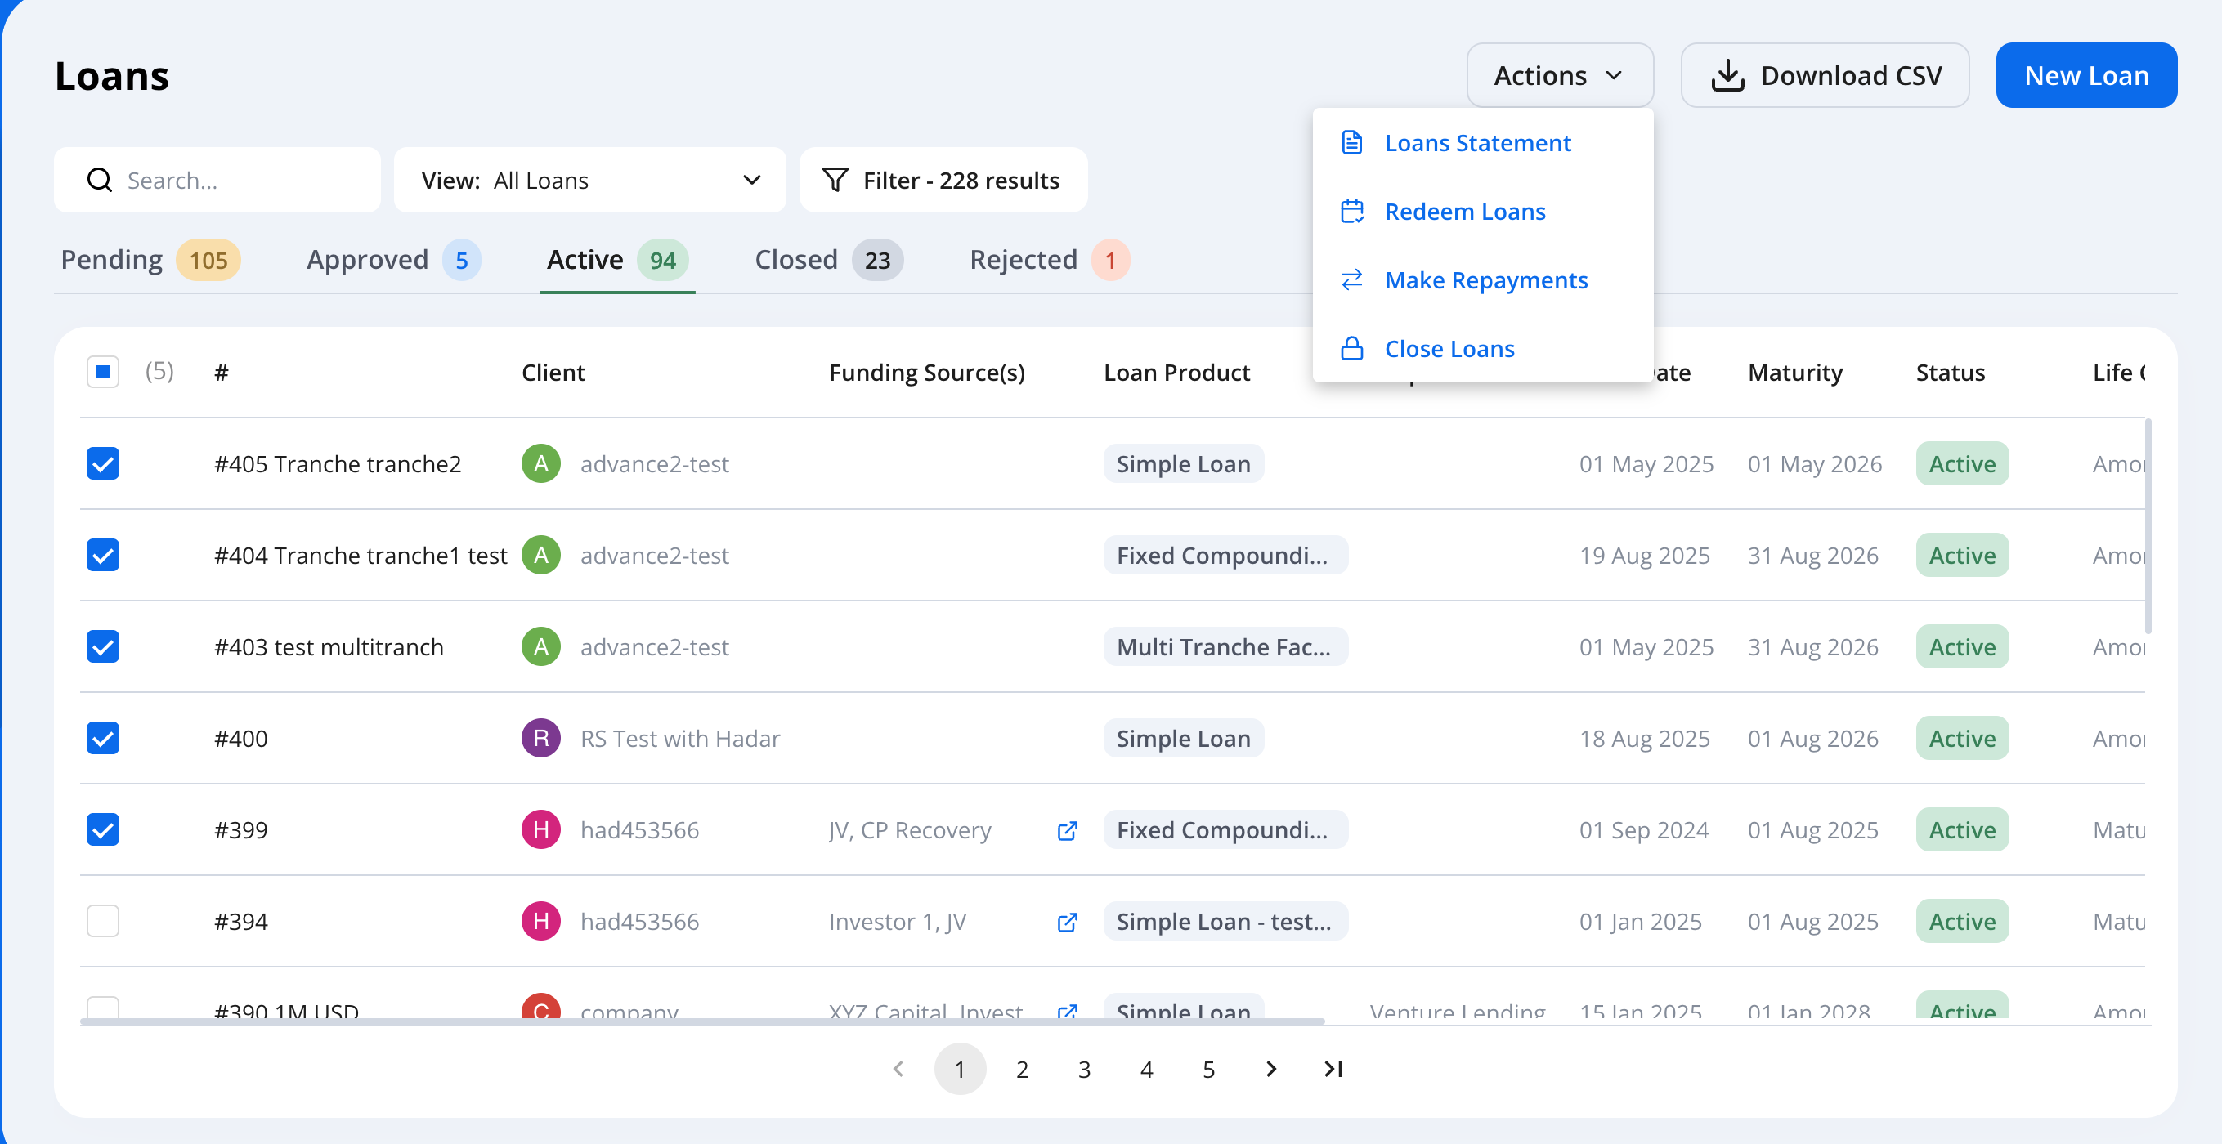Click Investor 1, JV funding source
The height and width of the screenshot is (1144, 2222).
pos(897,921)
